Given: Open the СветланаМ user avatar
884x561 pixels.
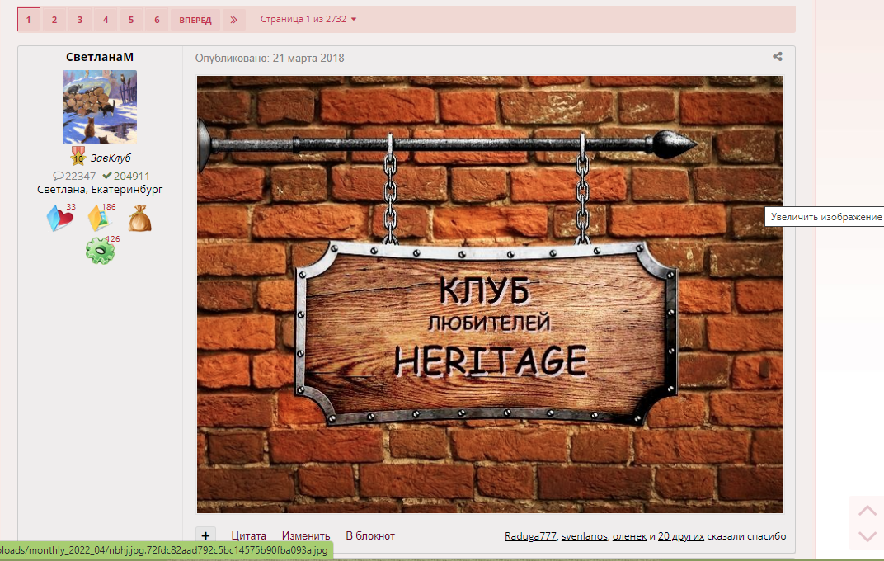Looking at the screenshot, I should click(100, 107).
